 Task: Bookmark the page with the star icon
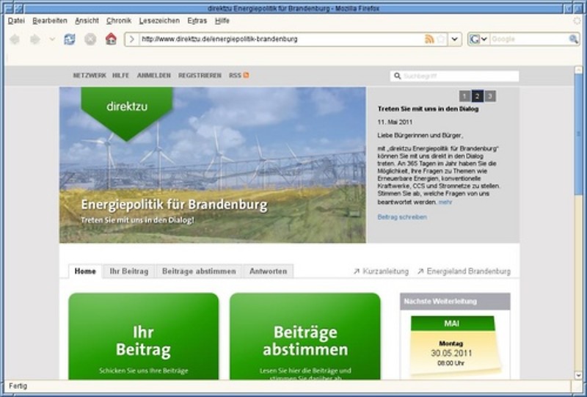click(x=442, y=39)
